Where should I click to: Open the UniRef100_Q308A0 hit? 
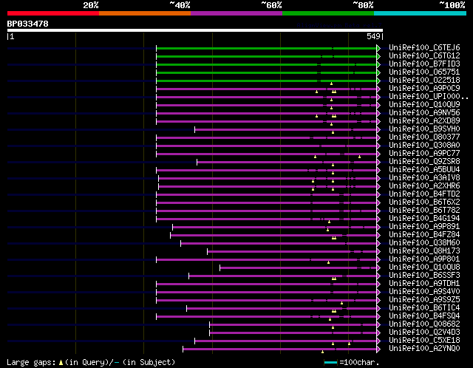[424, 145]
